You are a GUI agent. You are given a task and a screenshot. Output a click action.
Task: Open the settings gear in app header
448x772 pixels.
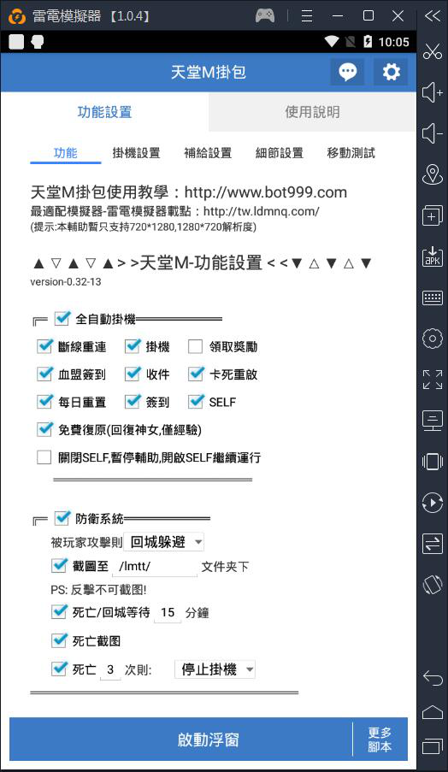click(x=391, y=73)
